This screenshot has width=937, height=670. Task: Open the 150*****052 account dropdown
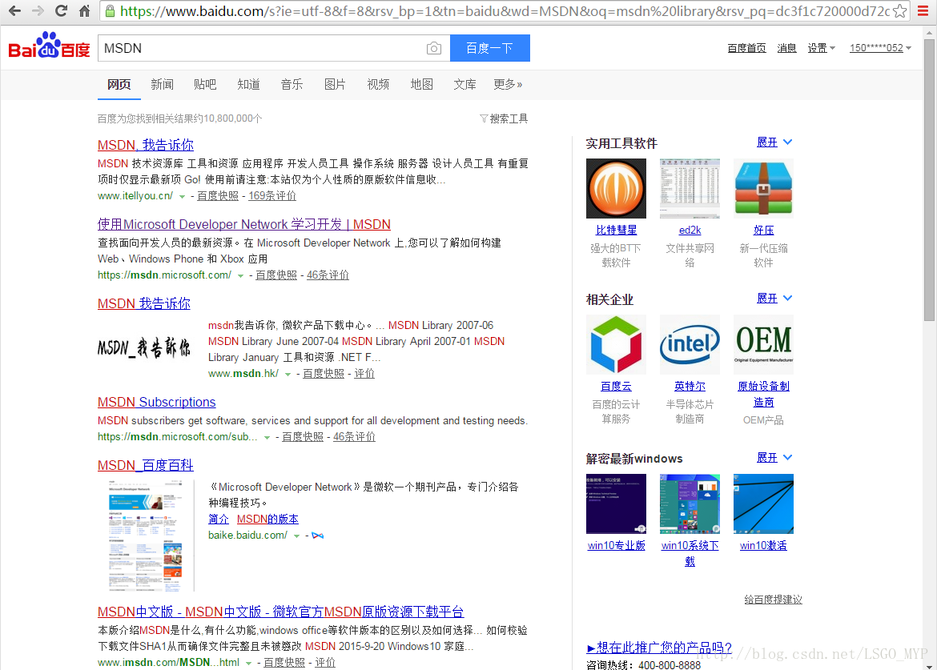pos(880,48)
